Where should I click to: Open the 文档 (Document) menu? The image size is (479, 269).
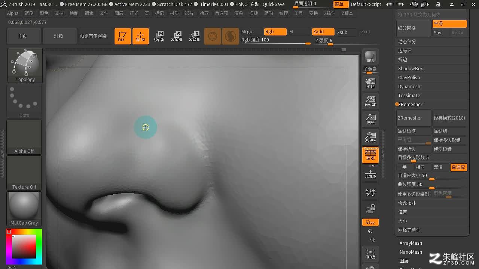click(59, 13)
